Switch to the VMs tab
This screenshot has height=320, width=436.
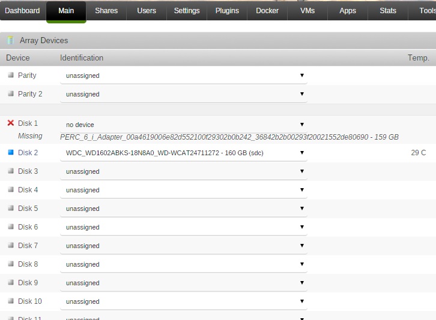tap(307, 11)
